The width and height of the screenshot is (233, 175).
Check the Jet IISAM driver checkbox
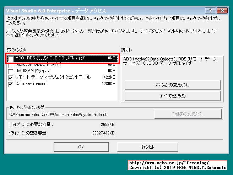11,71
